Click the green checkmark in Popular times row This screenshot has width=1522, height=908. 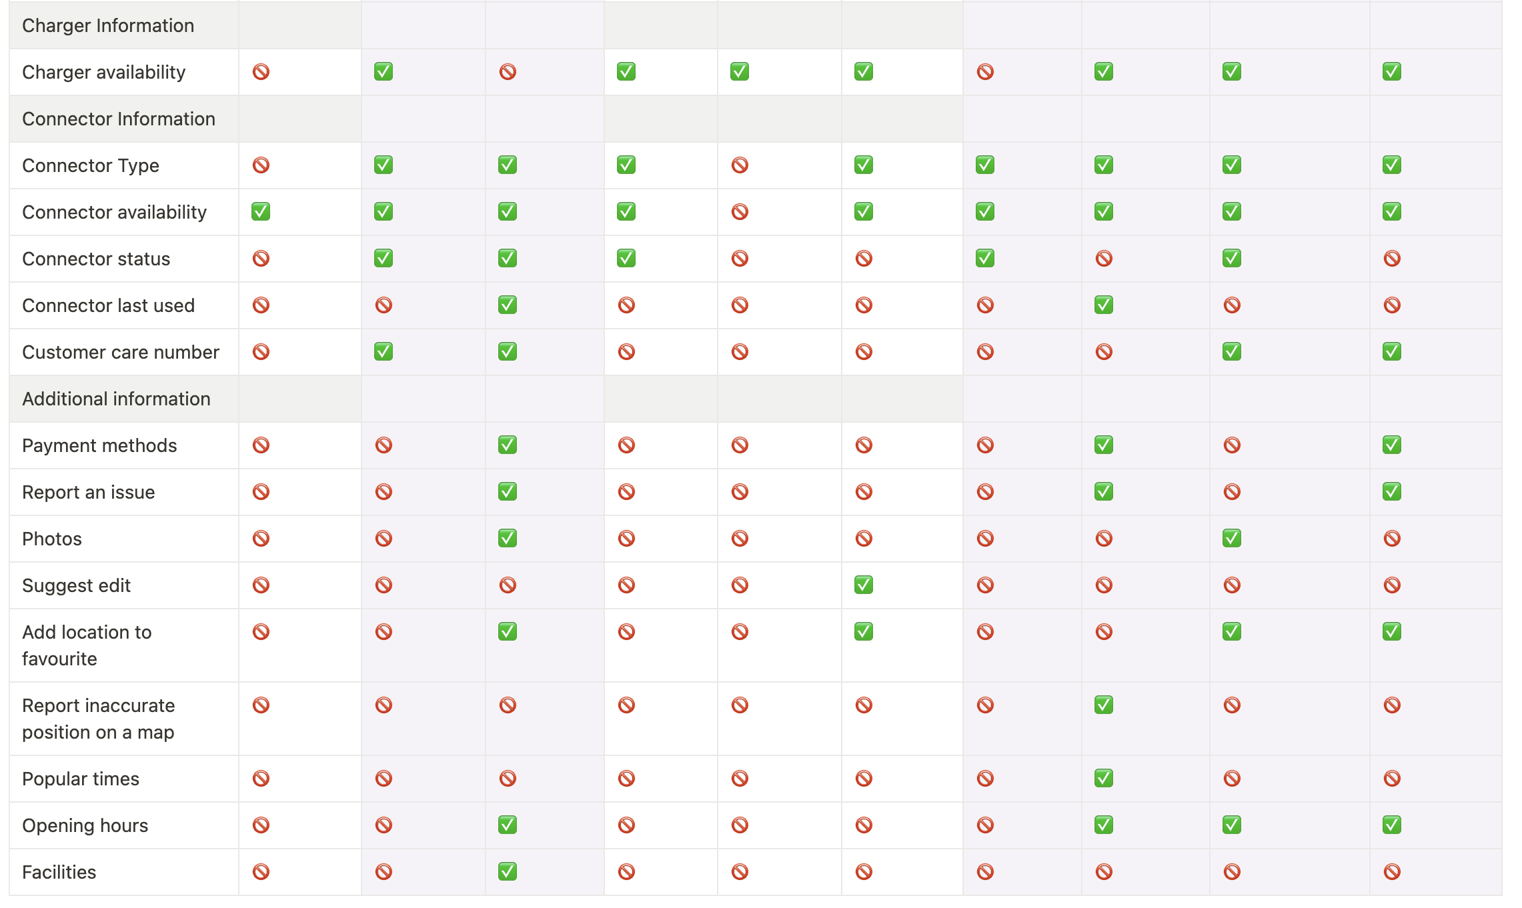(1103, 778)
